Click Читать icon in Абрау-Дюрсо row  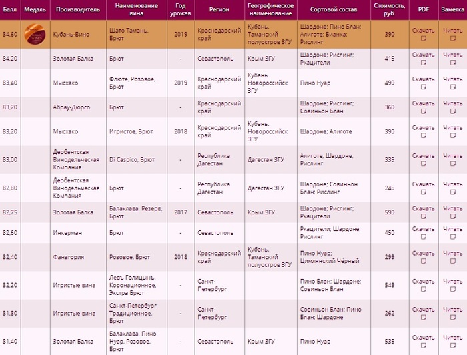(x=453, y=111)
